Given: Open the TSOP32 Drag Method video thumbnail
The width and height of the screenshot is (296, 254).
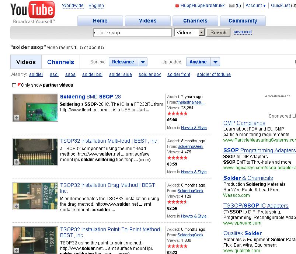Looking at the screenshot, I should (x=35, y=196).
